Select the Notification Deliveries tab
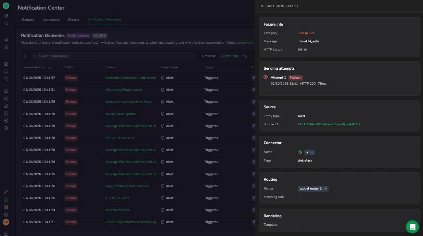This screenshot has height=236, width=423. point(105,19)
